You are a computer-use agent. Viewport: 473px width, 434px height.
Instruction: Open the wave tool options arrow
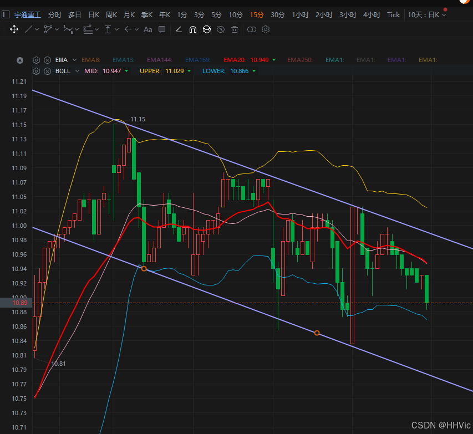(x=77, y=29)
